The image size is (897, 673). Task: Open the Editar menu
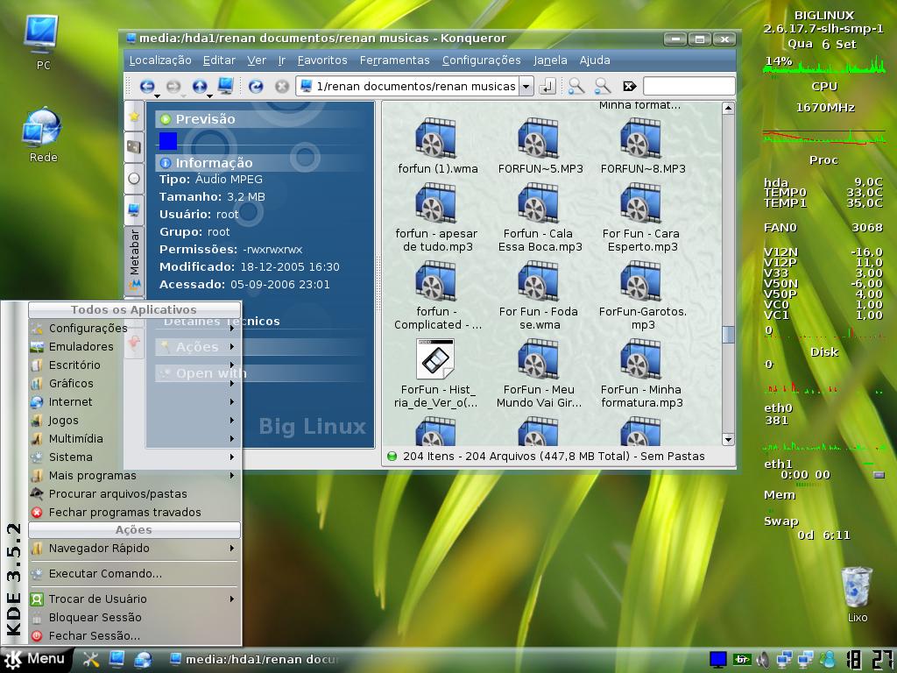[x=219, y=60]
